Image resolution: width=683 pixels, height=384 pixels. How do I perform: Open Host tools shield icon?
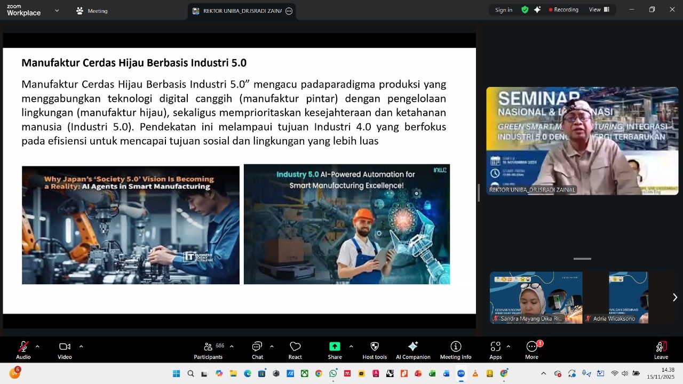tap(375, 350)
